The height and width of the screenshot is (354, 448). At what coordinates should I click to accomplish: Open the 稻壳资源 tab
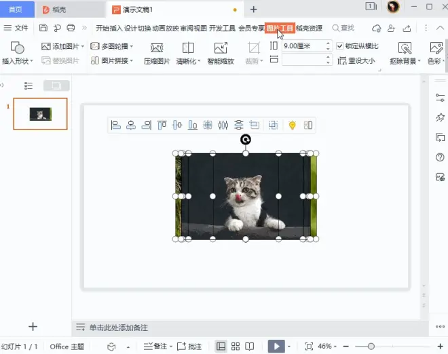point(309,28)
